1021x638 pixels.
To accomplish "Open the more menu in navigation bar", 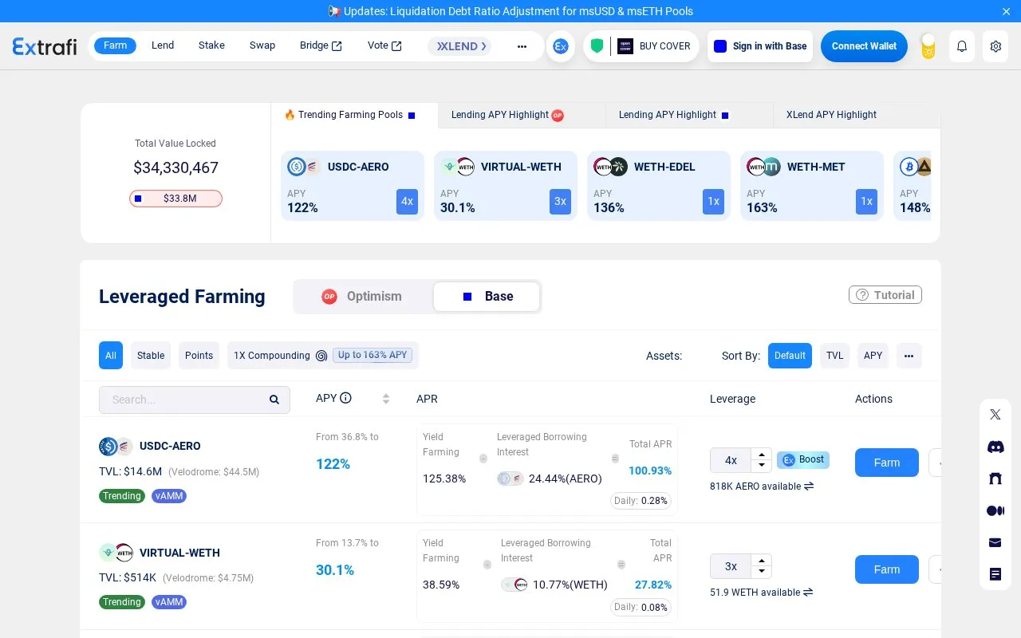I will pyautogui.click(x=522, y=46).
